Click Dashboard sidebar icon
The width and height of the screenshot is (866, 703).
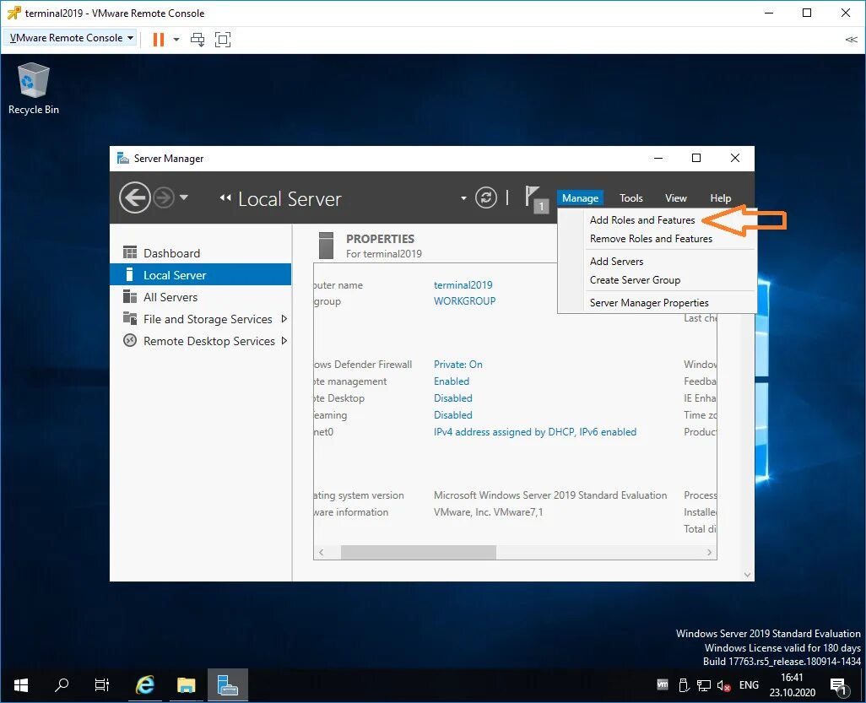click(130, 252)
